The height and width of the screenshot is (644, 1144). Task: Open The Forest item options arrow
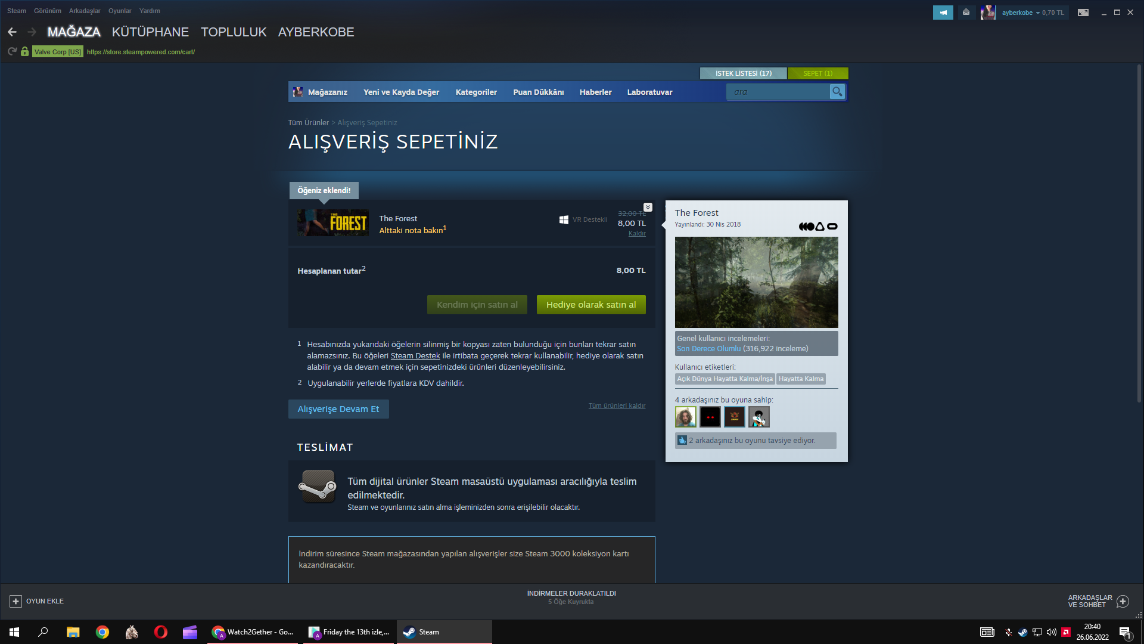tap(648, 208)
